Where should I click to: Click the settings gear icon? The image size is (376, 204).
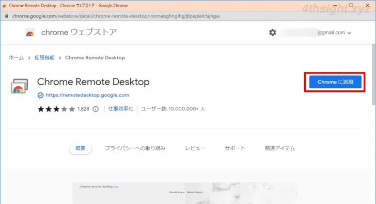point(272,33)
